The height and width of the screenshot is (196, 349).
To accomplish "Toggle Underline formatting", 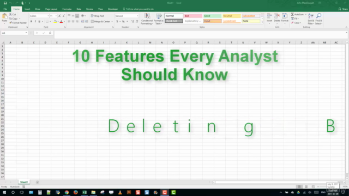I will click(39, 22).
